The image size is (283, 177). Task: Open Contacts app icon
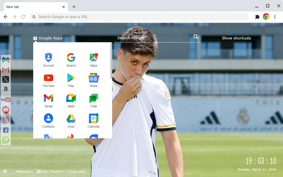click(x=48, y=121)
